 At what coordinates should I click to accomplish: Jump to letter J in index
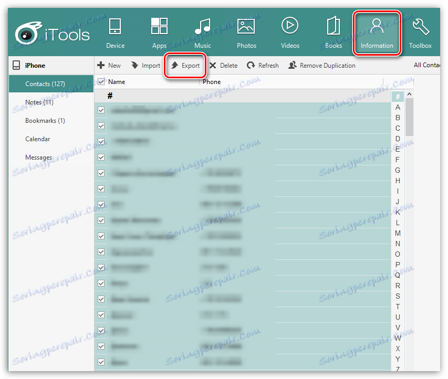[x=398, y=202]
